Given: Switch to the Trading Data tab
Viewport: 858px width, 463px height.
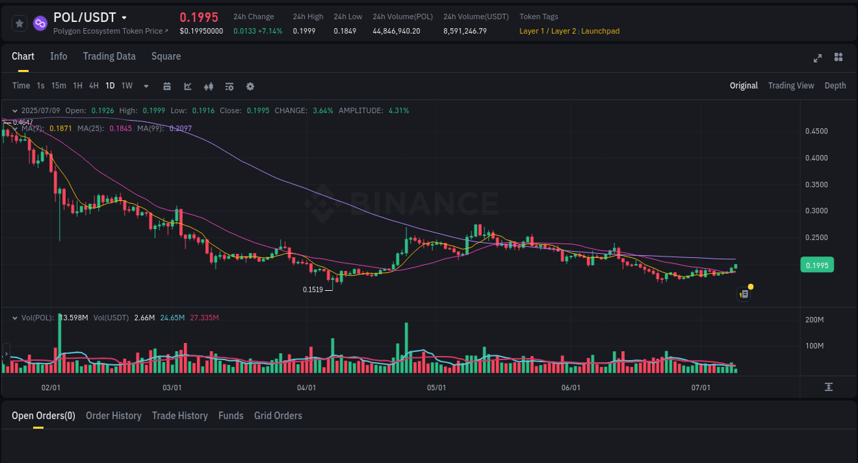Looking at the screenshot, I should 109,56.
